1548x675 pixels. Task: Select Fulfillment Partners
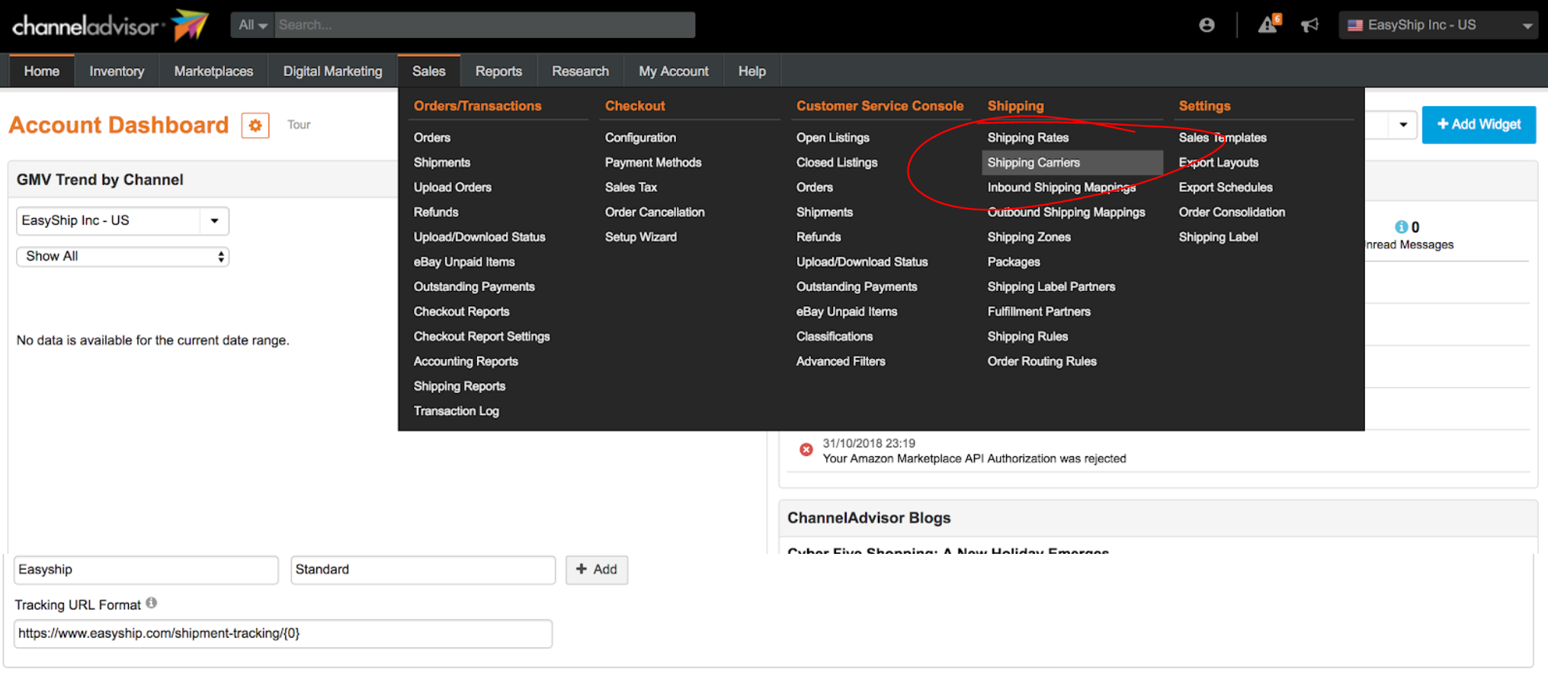[x=1039, y=312]
